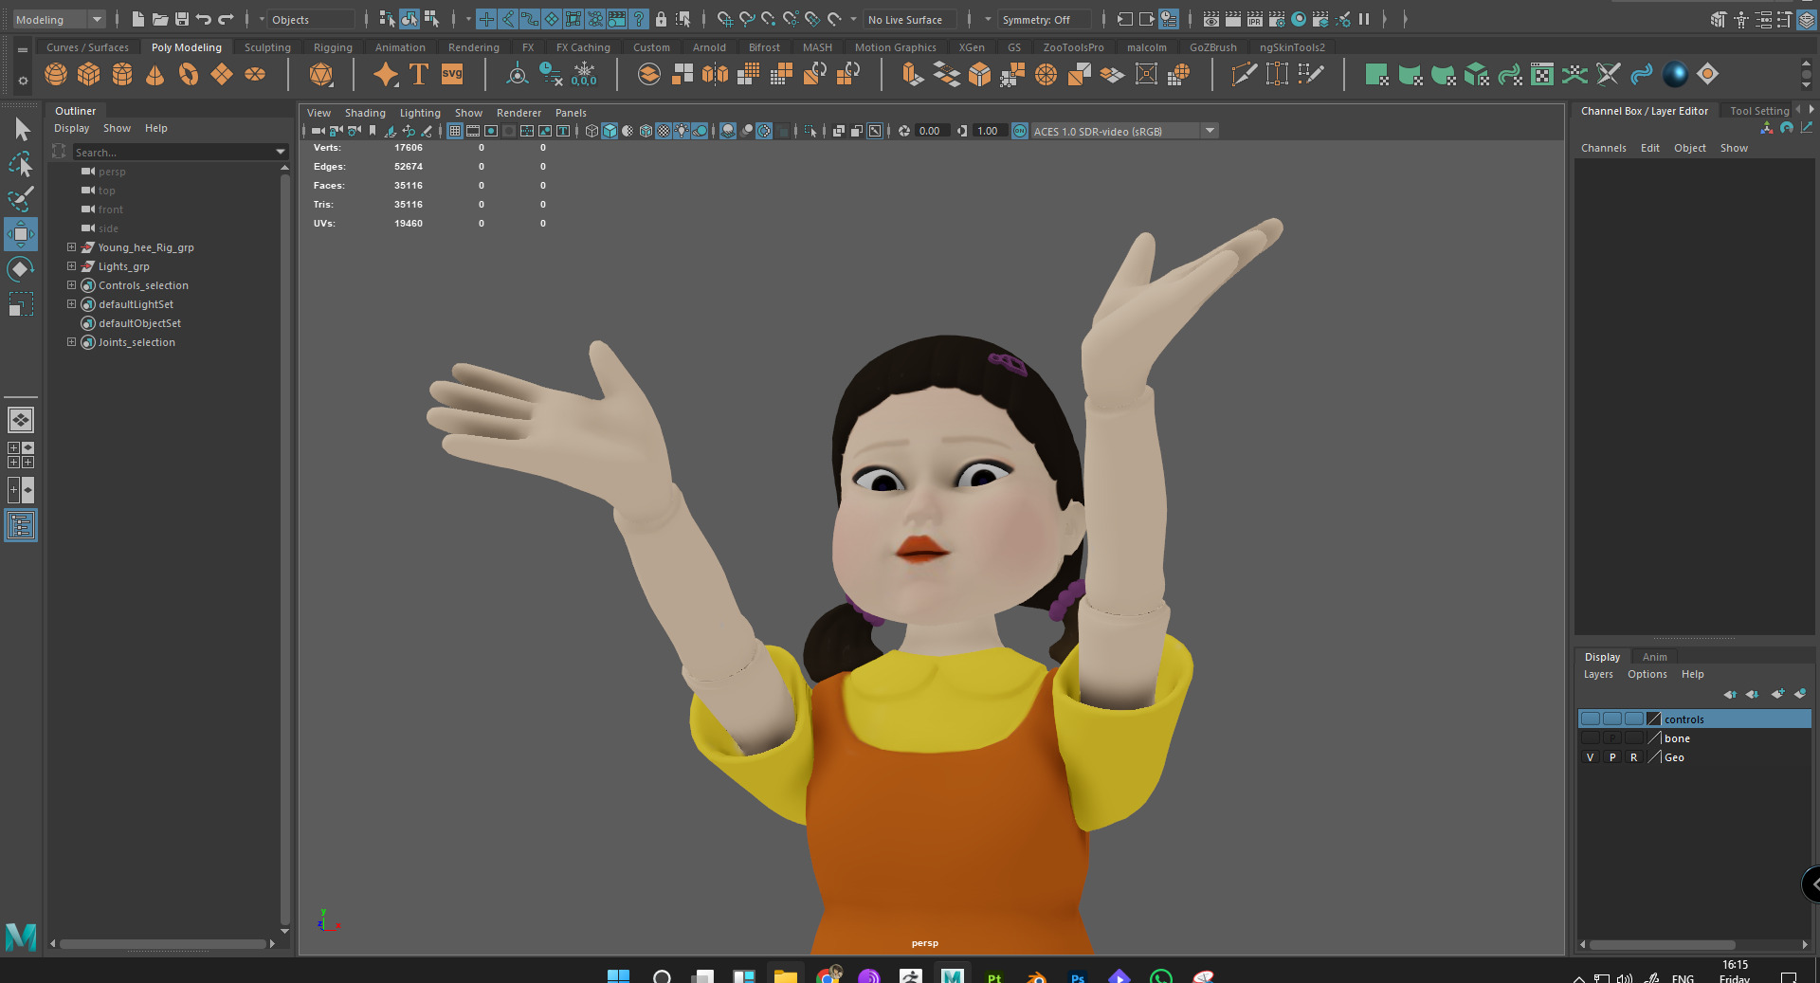Viewport: 1820px width, 983px height.
Task: Open the Animation shelf tab
Action: pyautogui.click(x=400, y=47)
